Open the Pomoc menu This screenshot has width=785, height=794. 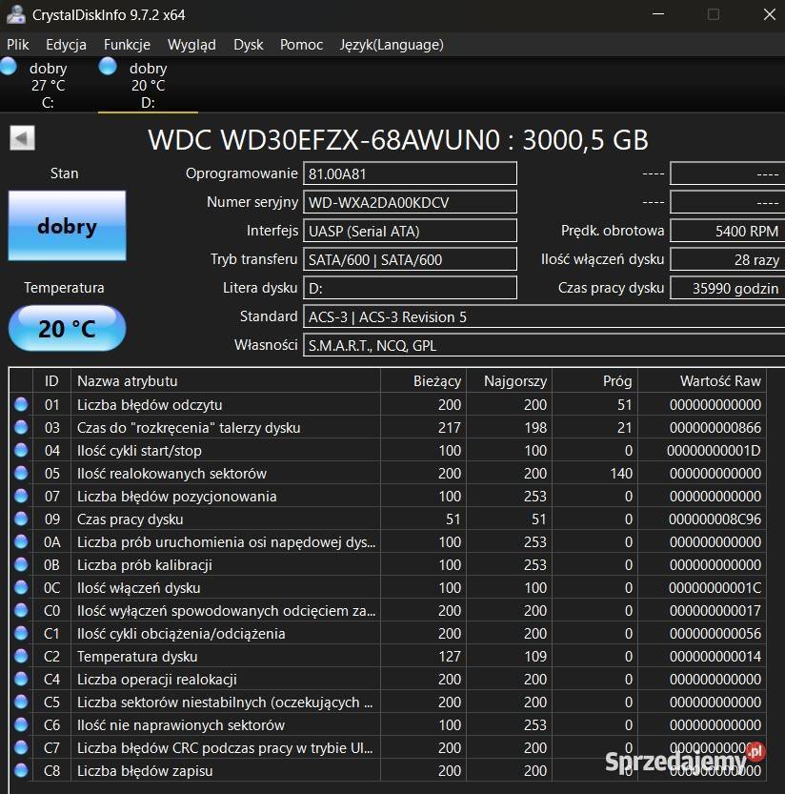tap(301, 45)
